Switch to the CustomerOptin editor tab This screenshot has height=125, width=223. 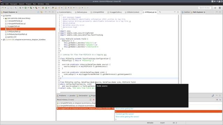coord(65,12)
